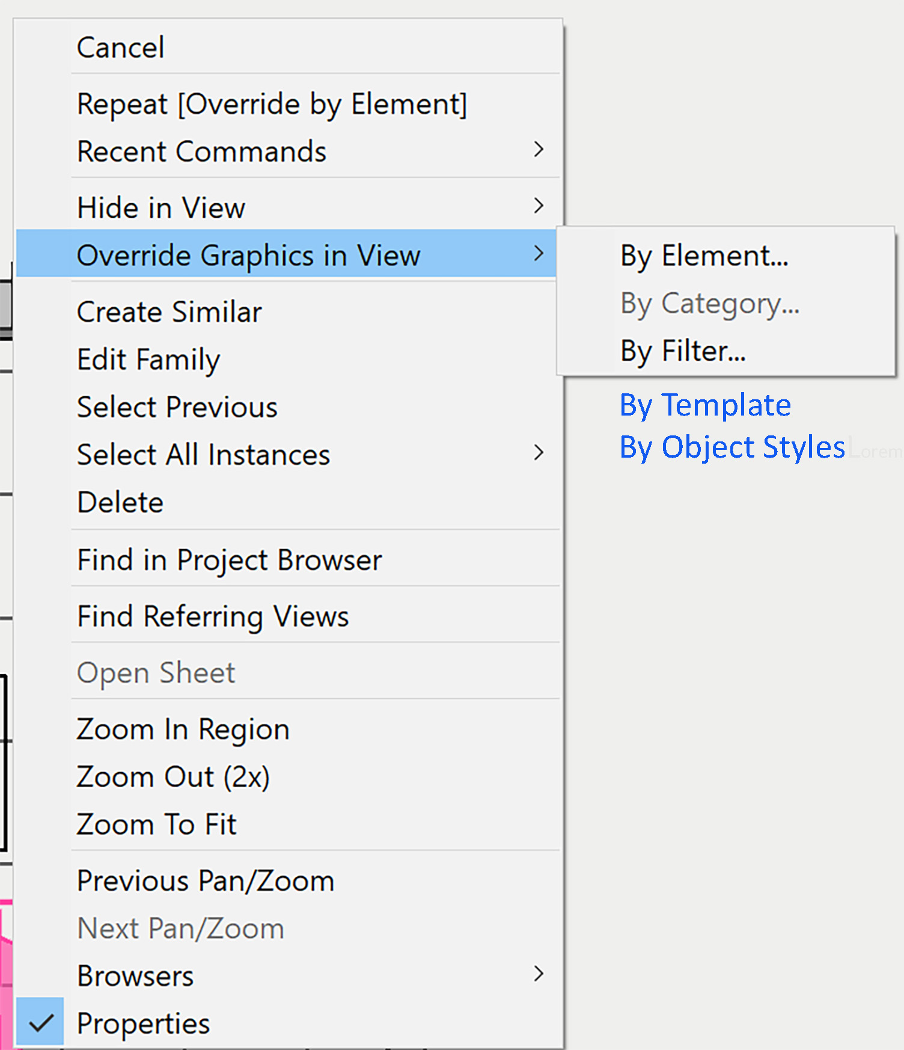Open the Hide in View submenu
The image size is (904, 1050).
coord(160,207)
